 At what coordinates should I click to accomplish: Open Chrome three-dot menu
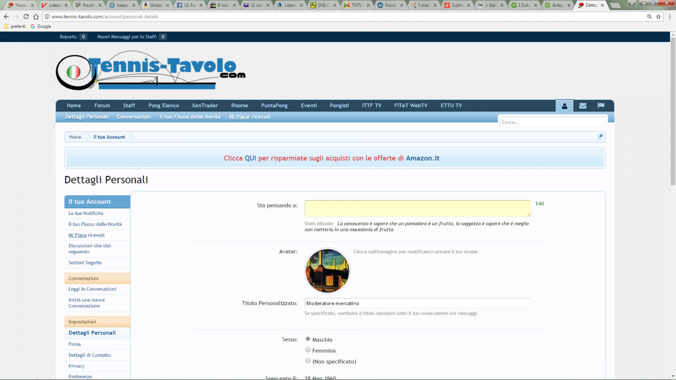(x=670, y=16)
